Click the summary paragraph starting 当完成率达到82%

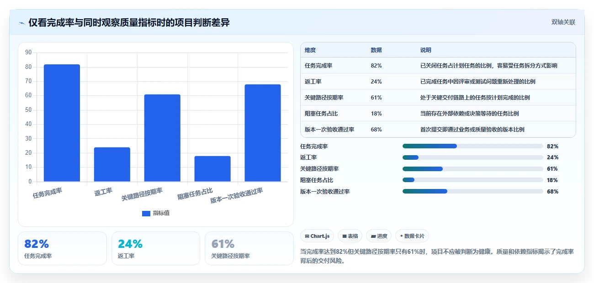[437, 256]
